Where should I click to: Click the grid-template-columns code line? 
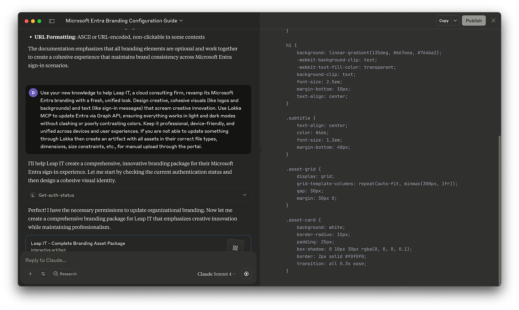377,184
